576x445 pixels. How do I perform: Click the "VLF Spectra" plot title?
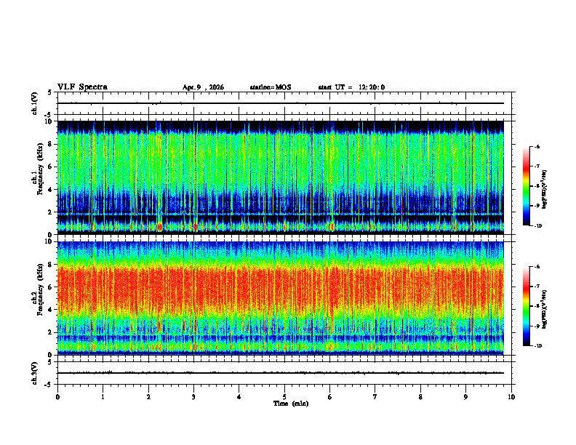[x=82, y=87]
